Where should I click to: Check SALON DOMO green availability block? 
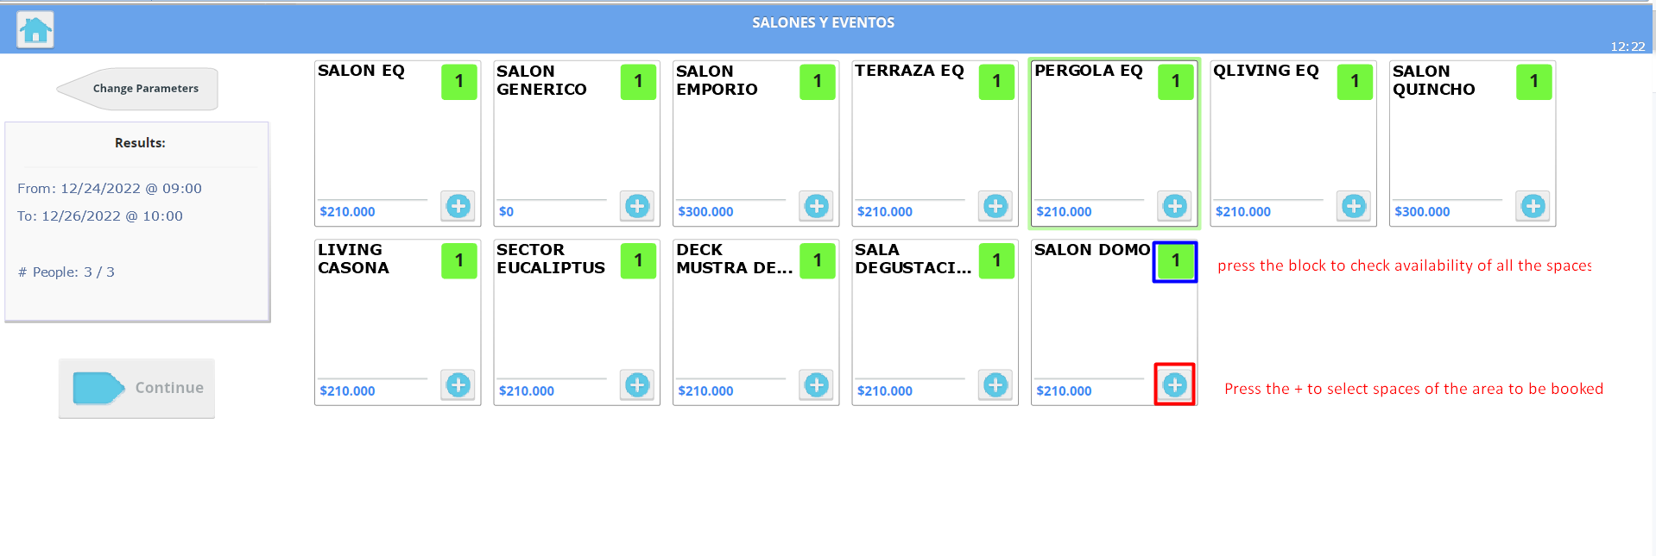point(1175,261)
